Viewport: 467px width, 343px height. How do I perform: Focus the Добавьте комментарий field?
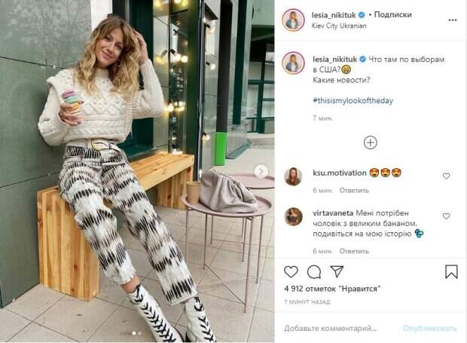point(331,328)
